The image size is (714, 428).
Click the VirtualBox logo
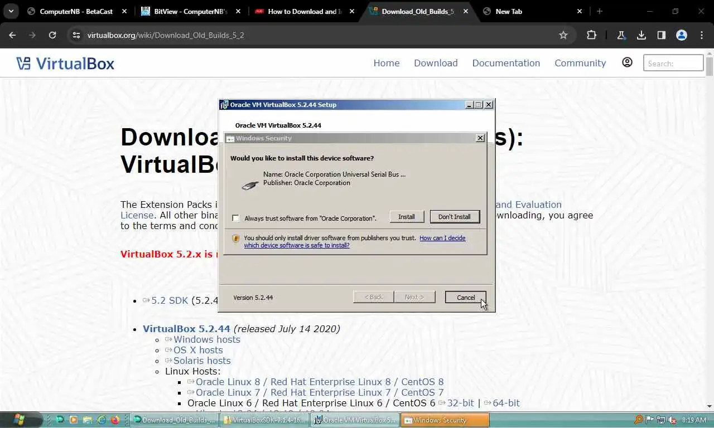tap(65, 63)
